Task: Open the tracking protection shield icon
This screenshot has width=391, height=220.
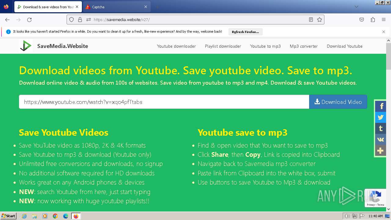Action: [x=71, y=20]
